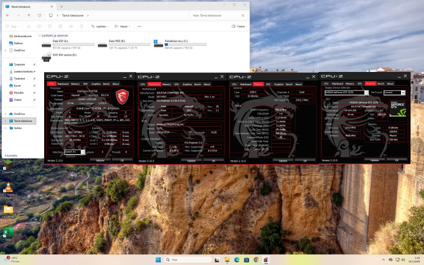
Task: Click the Paste icon in File Explorer toolbar
Action: (50, 26)
